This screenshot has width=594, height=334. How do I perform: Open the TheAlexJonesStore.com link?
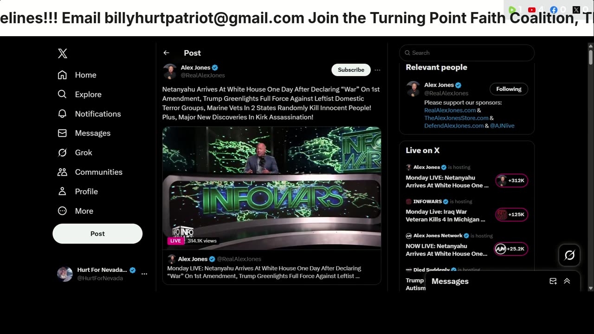point(456,118)
